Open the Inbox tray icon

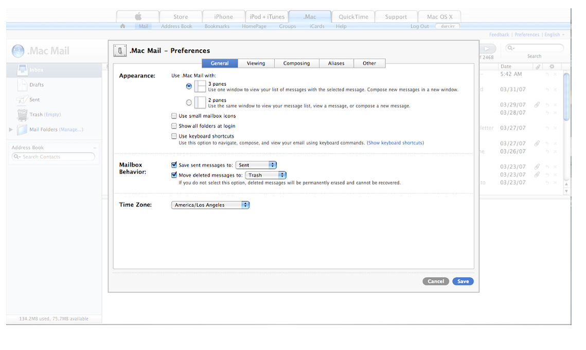click(x=23, y=69)
